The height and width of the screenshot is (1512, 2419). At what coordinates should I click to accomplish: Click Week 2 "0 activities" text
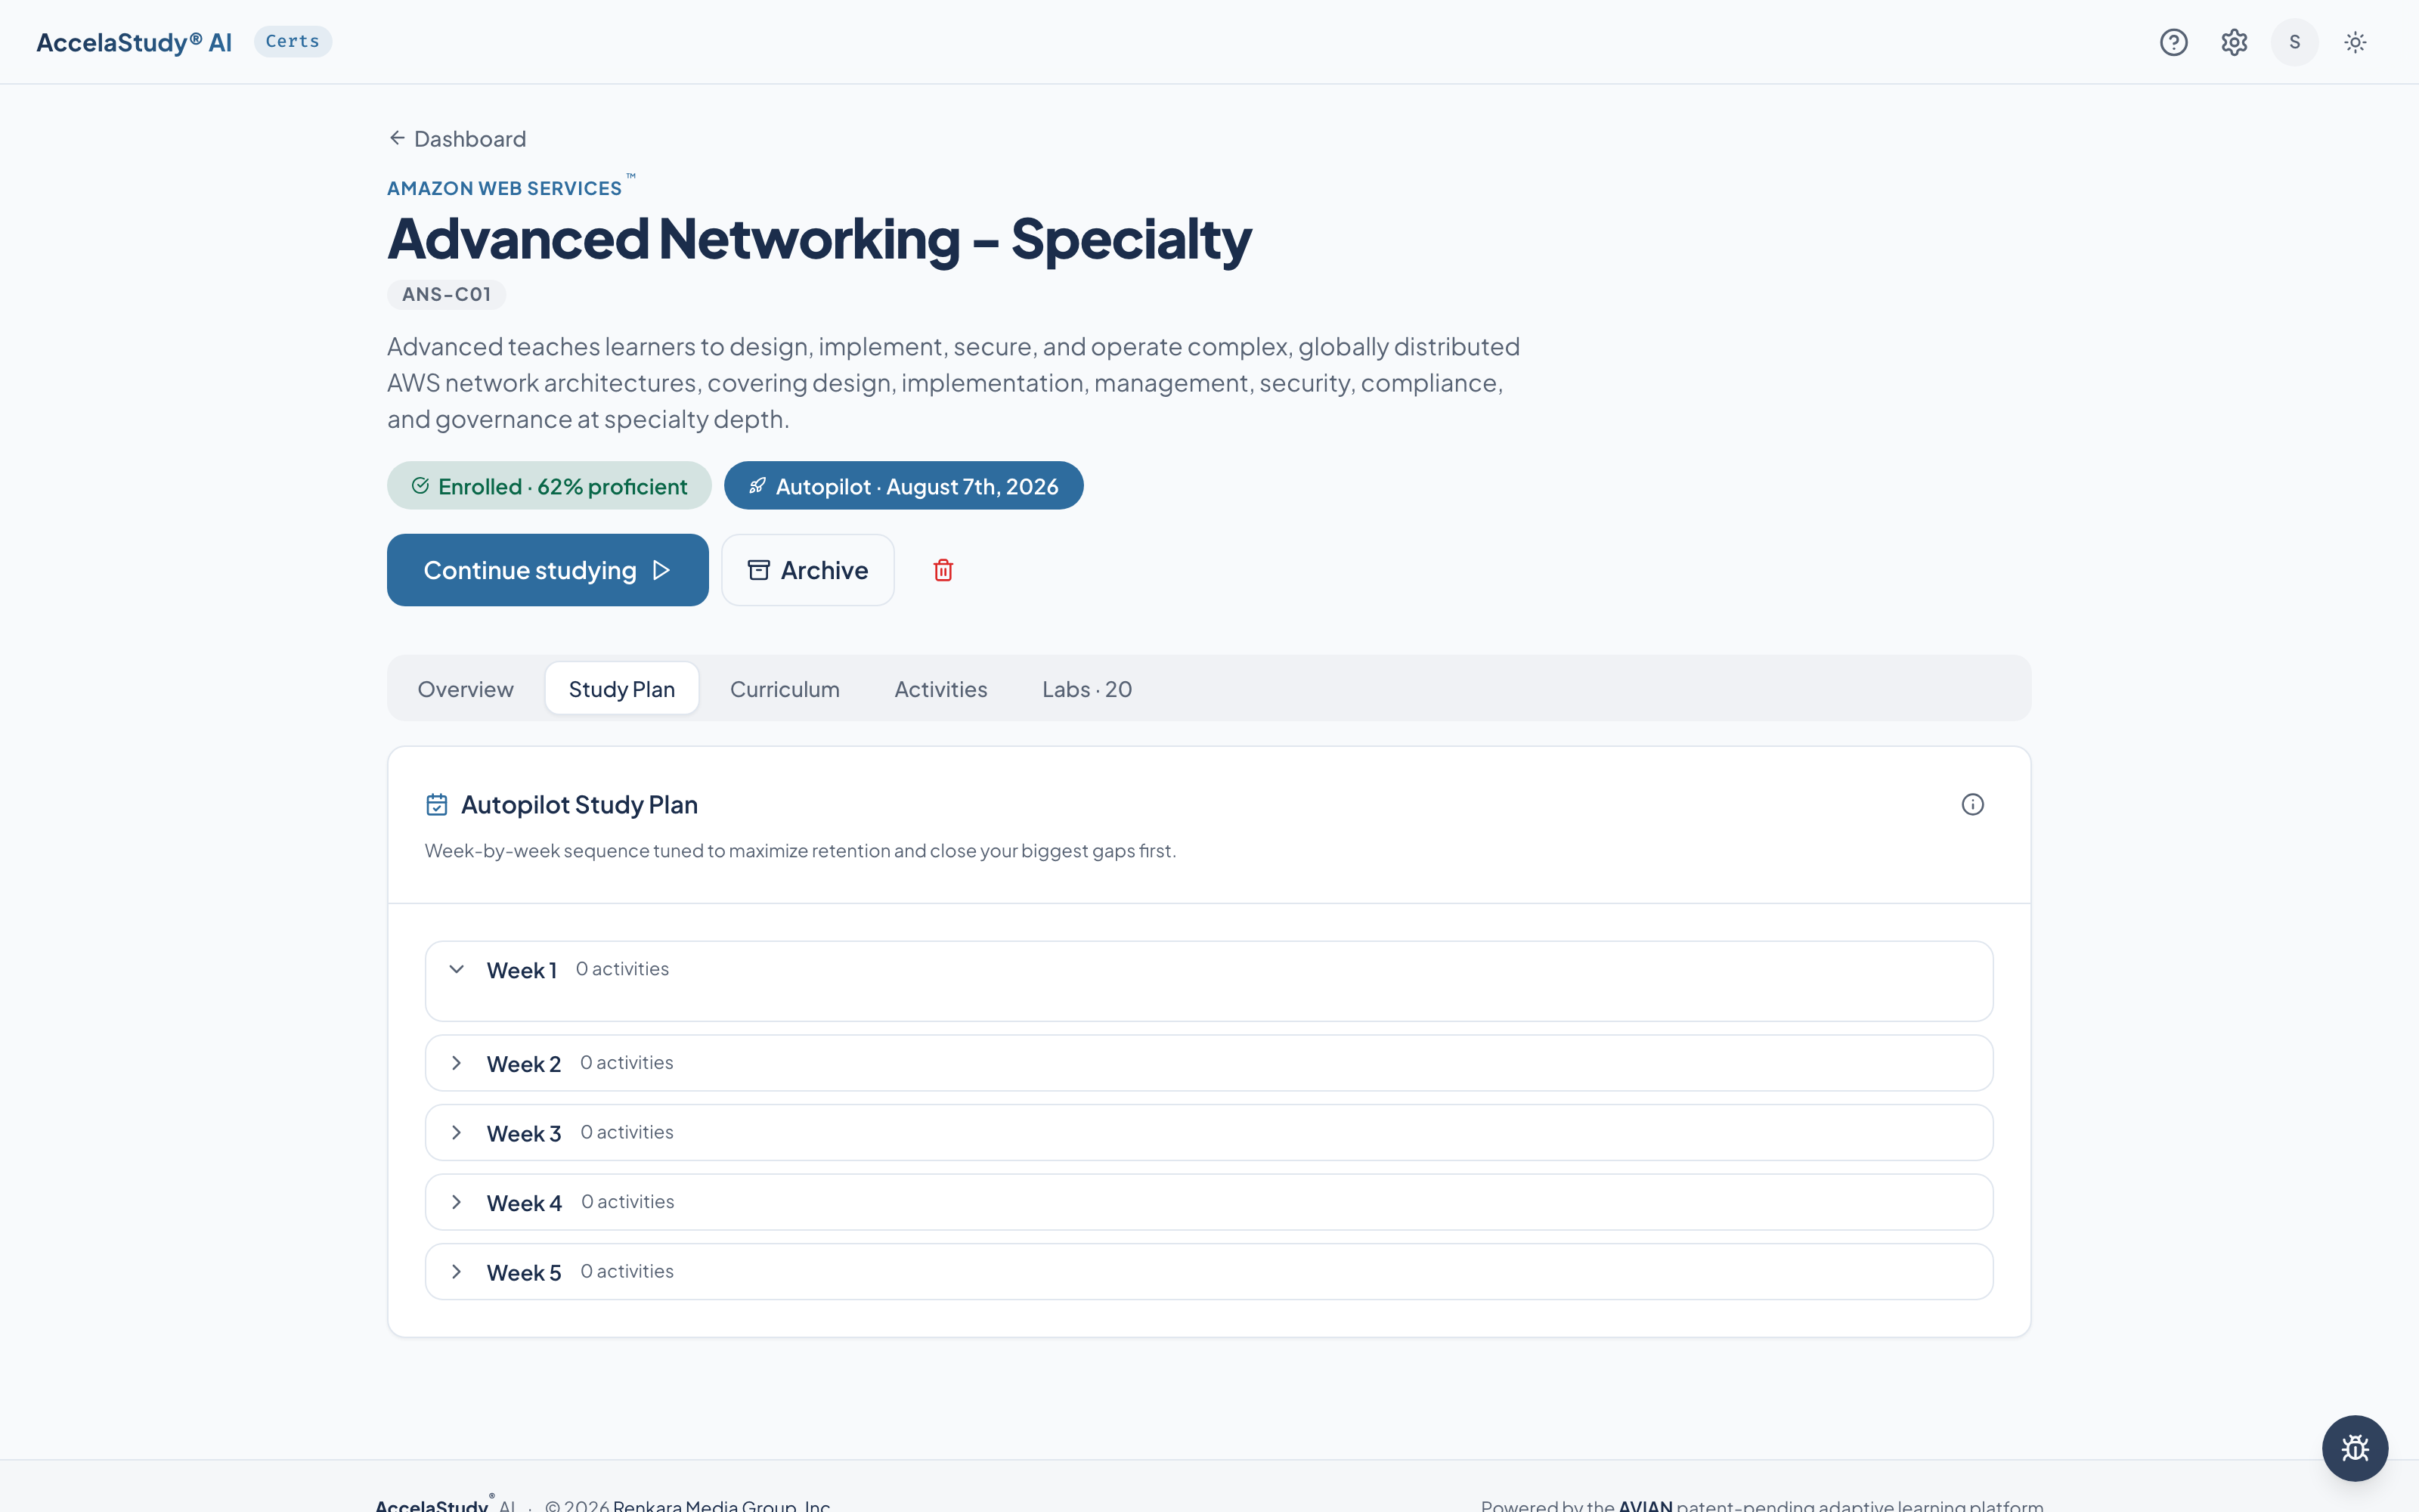627,1063
